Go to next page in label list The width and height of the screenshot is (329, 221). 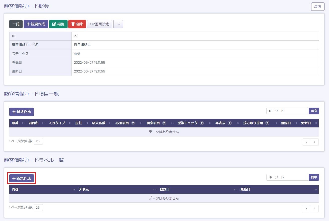(x=314, y=208)
